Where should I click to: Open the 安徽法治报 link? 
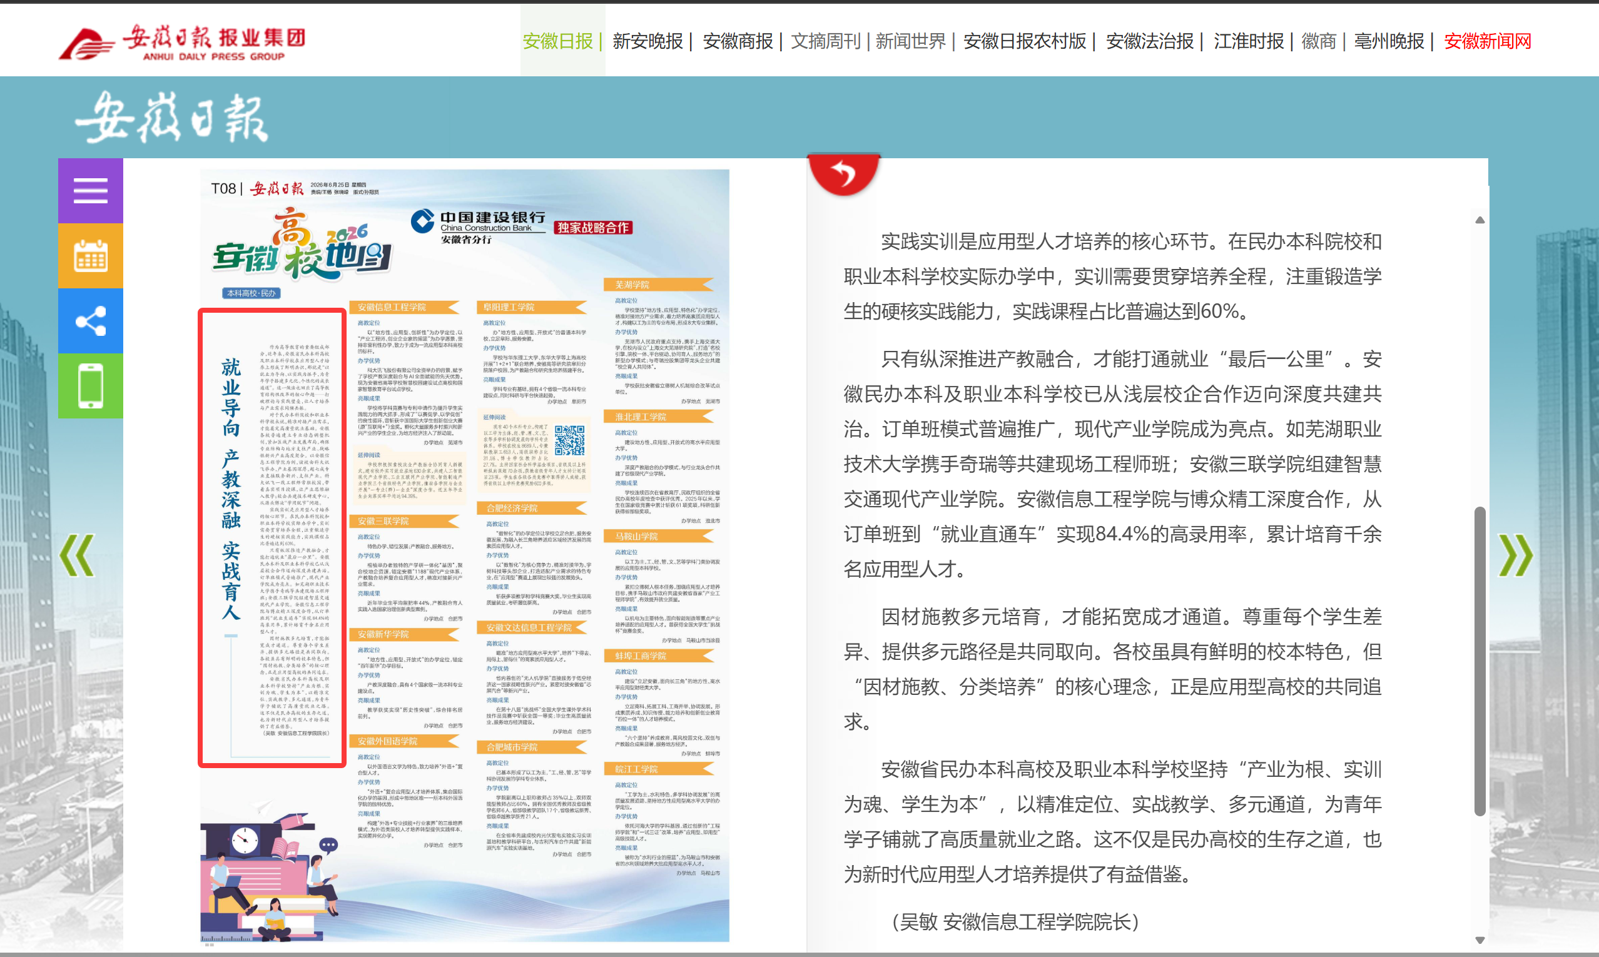(1150, 41)
